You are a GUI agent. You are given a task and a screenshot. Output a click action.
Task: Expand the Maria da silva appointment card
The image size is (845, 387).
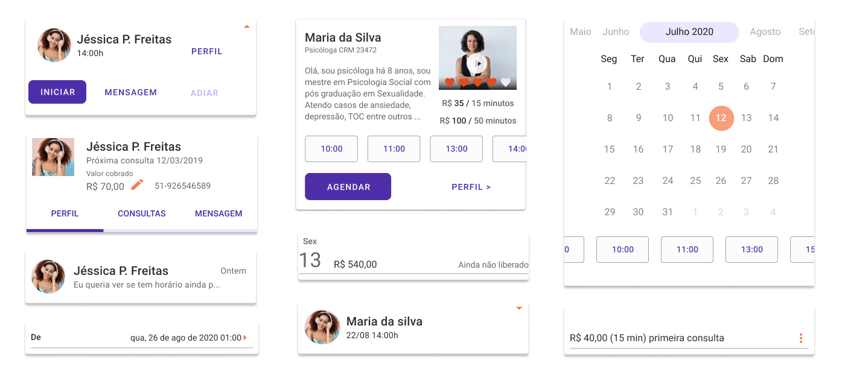pos(518,309)
